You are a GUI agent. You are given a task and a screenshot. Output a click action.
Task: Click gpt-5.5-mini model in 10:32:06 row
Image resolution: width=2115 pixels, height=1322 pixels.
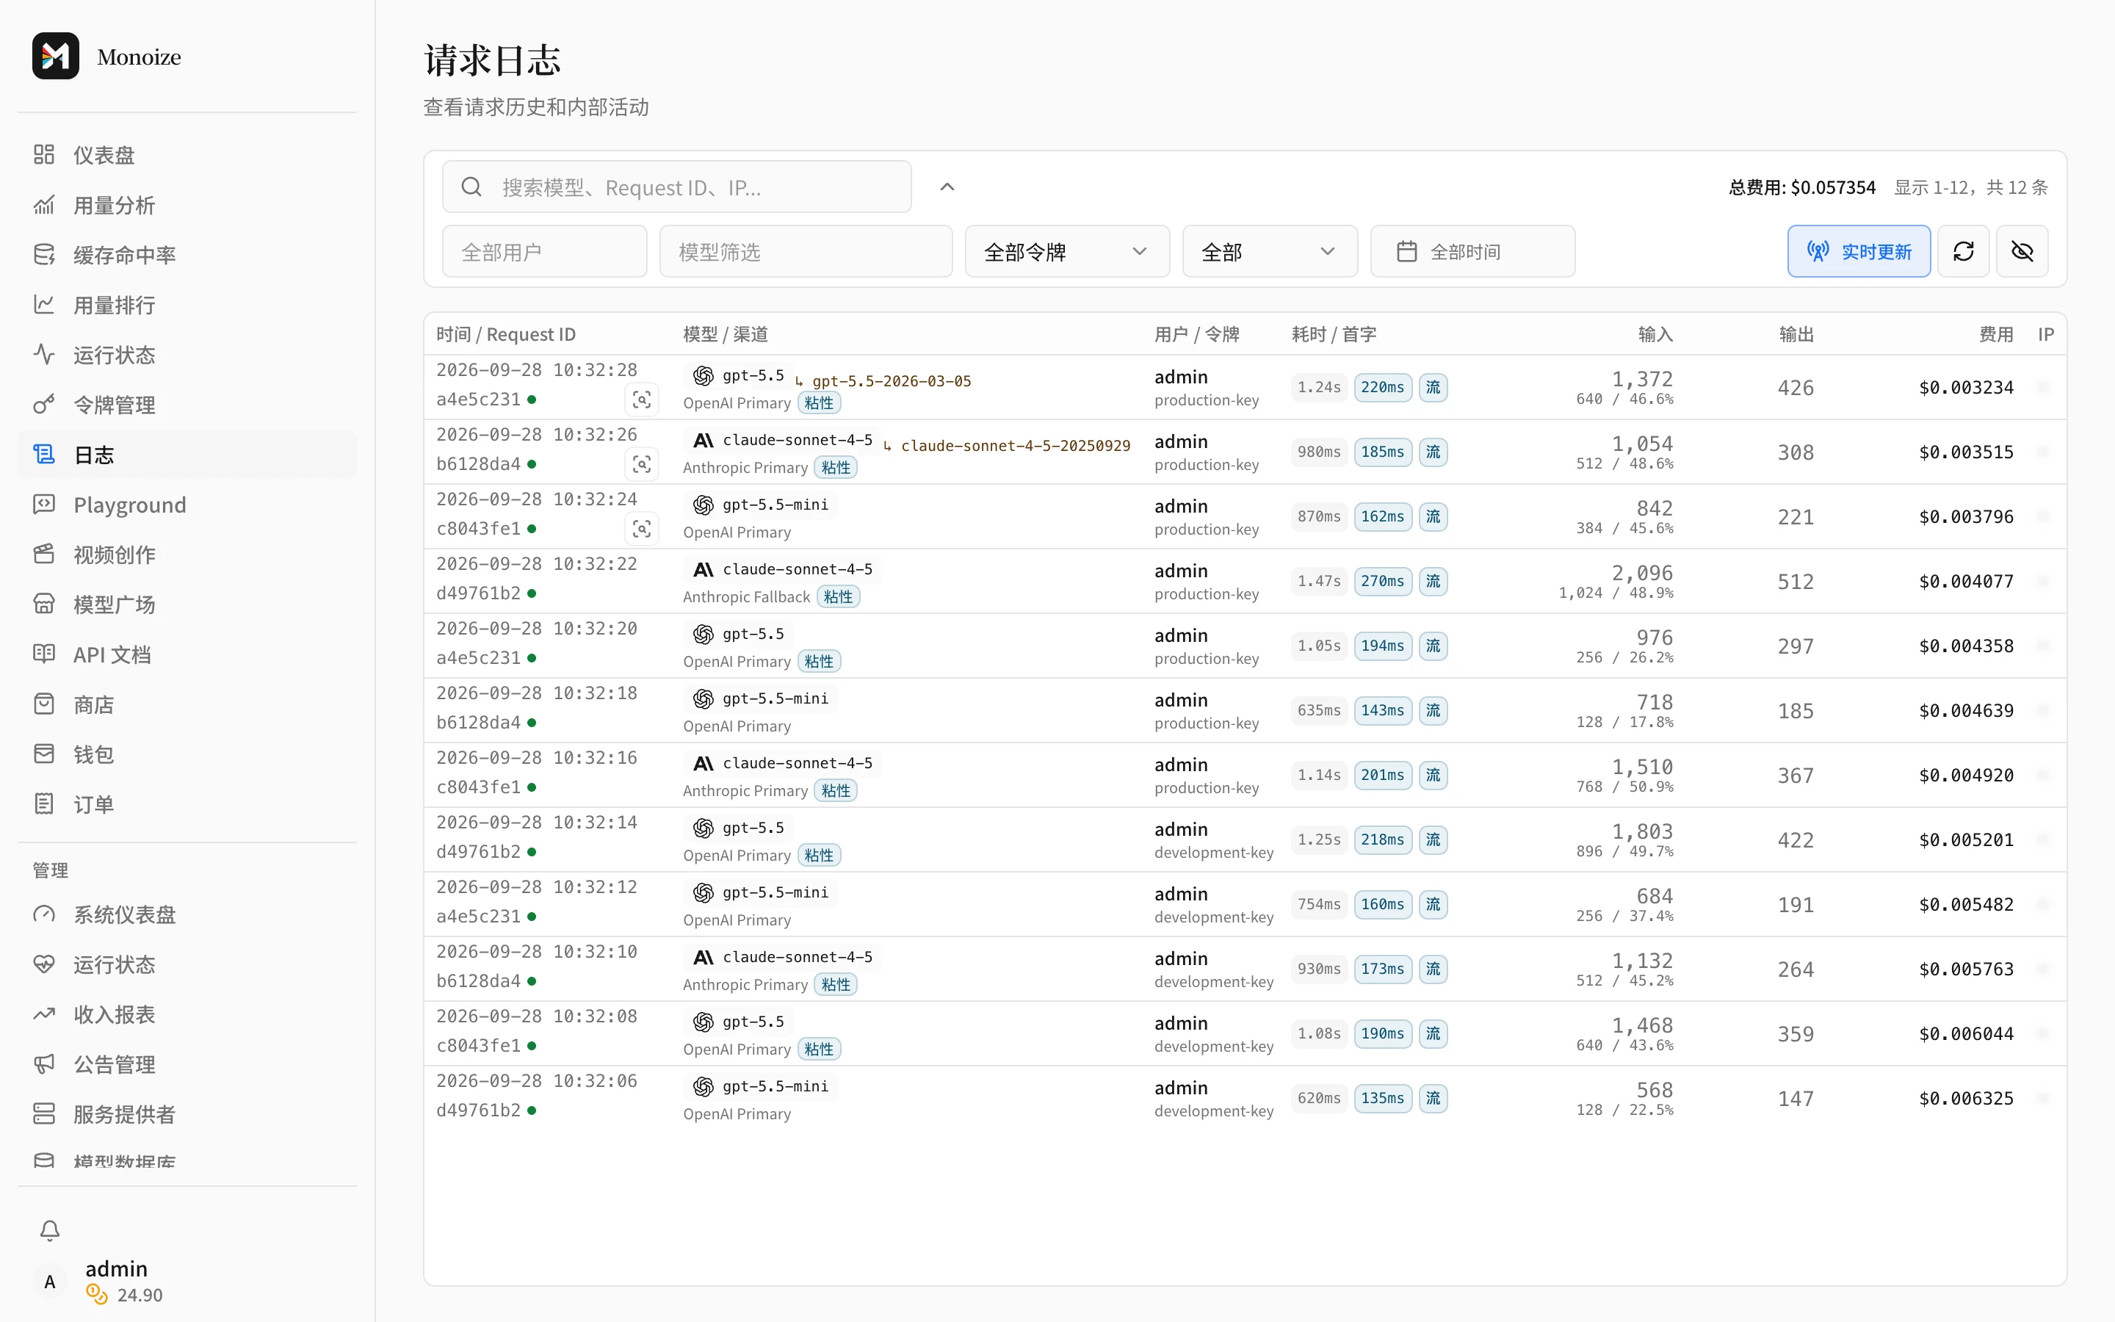click(775, 1087)
